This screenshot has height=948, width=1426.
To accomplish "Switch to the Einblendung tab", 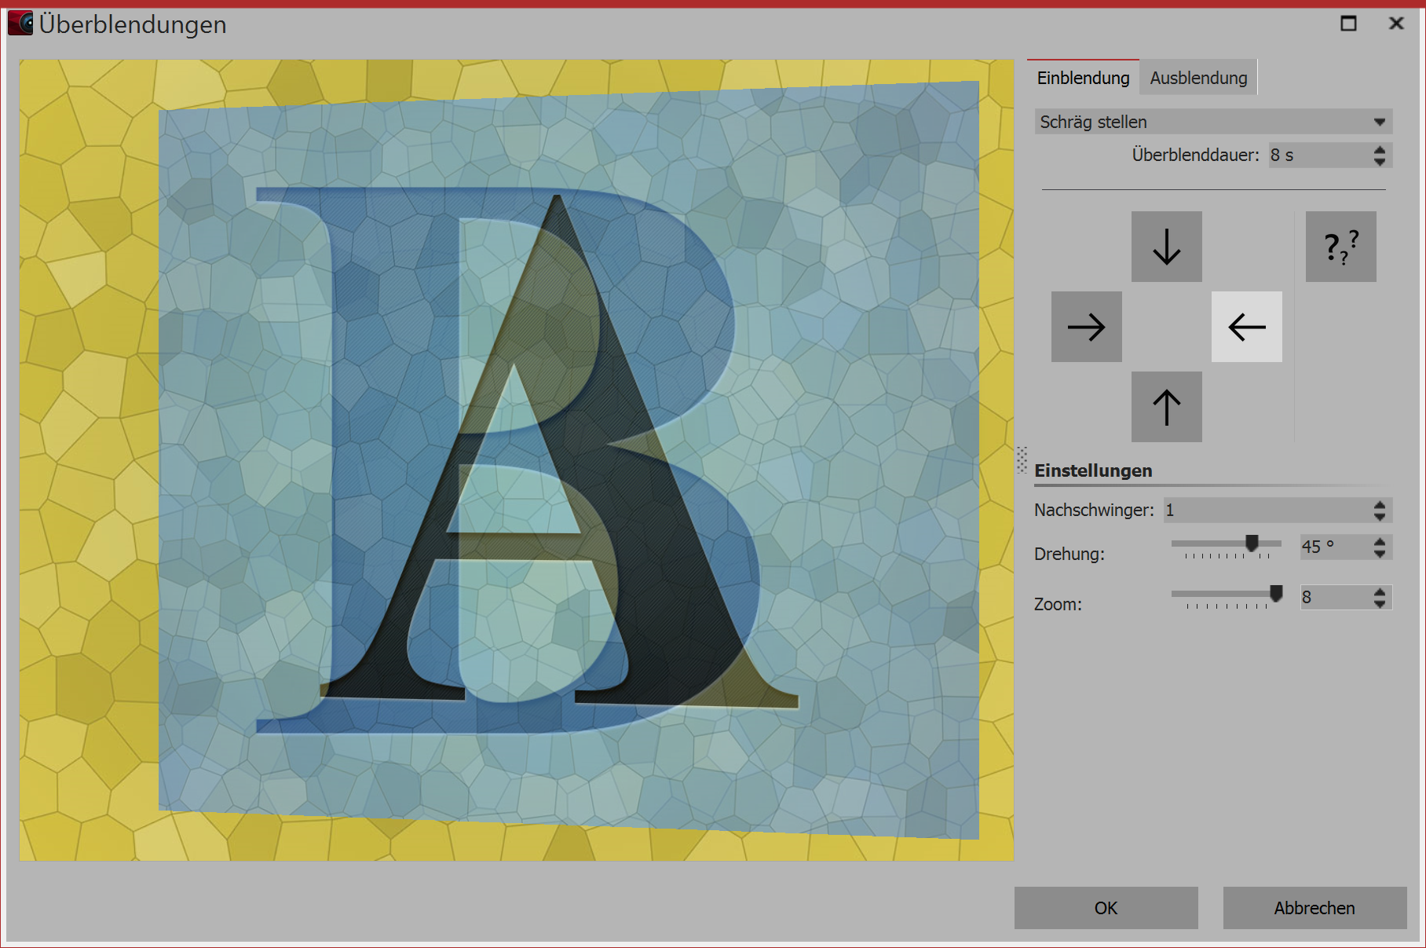I will point(1083,78).
